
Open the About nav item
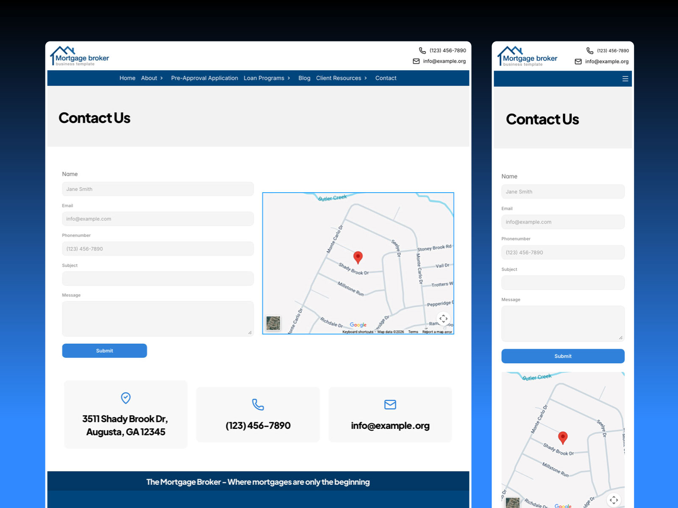click(149, 78)
